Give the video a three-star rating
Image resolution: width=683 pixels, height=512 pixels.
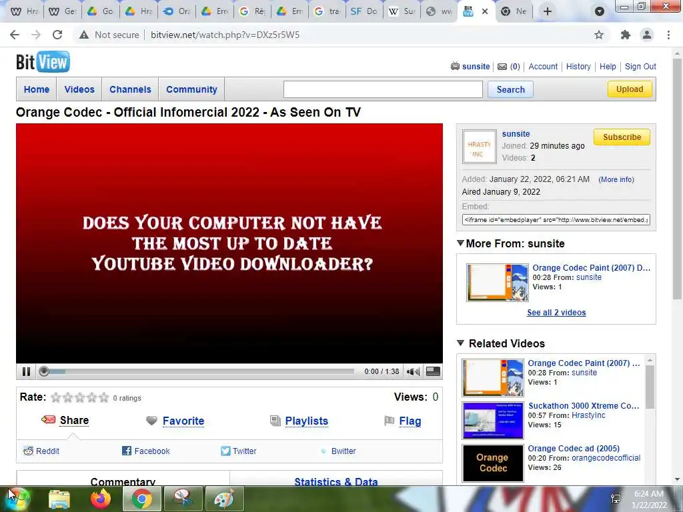(80, 397)
